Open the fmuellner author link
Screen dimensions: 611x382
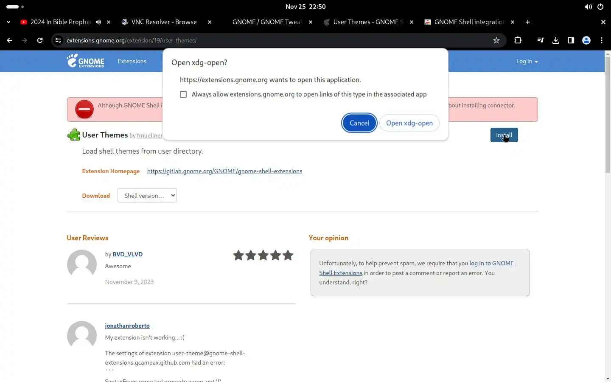pyautogui.click(x=150, y=135)
